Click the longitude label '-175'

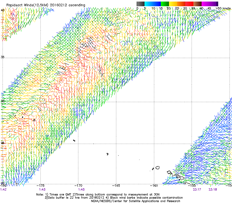pyautogui.click(x=40, y=186)
